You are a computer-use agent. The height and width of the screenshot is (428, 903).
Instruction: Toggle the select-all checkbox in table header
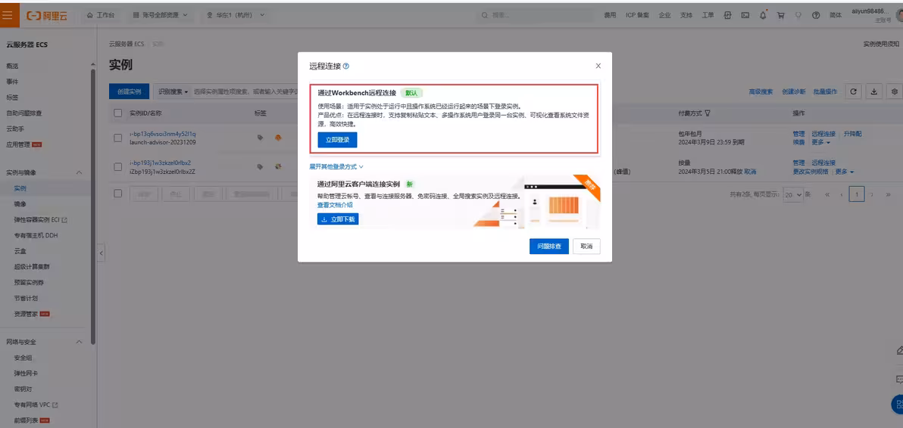click(118, 113)
